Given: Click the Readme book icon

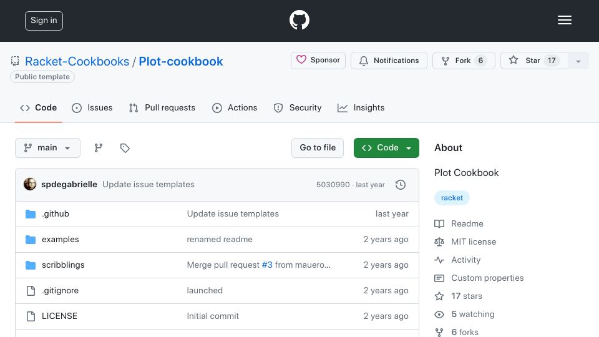Looking at the screenshot, I should 439,224.
